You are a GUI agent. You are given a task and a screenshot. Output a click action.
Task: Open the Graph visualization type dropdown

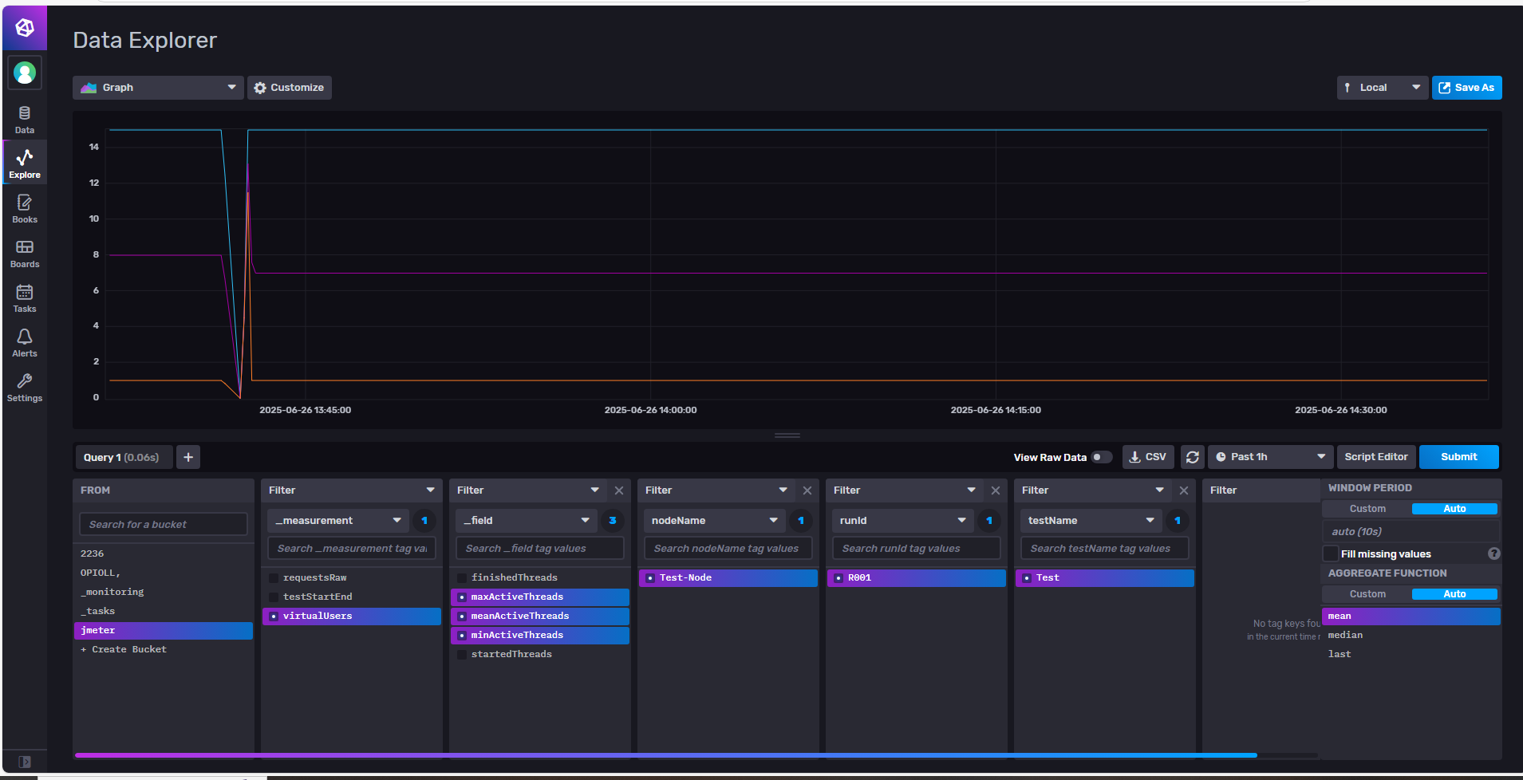[158, 88]
